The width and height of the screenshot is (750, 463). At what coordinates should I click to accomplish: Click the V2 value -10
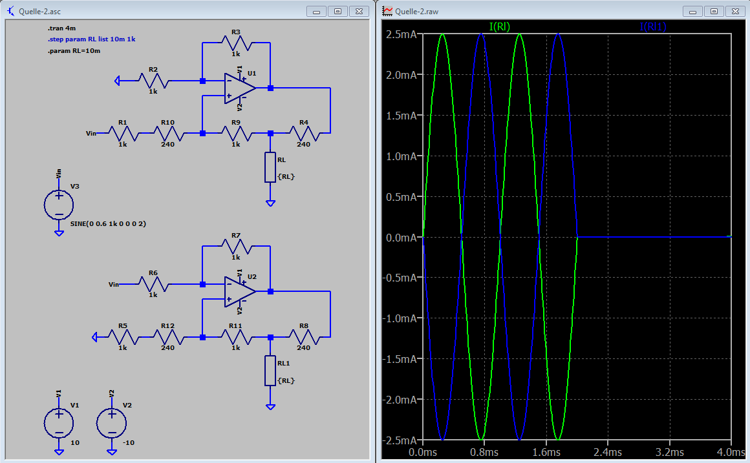point(128,443)
